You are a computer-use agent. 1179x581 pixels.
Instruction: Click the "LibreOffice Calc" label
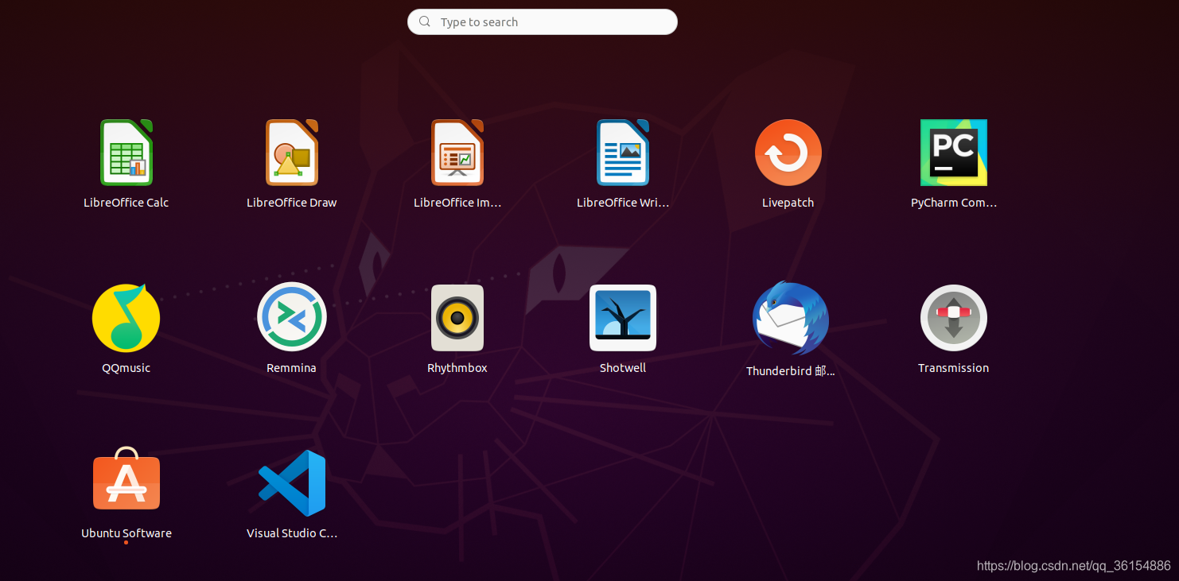point(126,203)
